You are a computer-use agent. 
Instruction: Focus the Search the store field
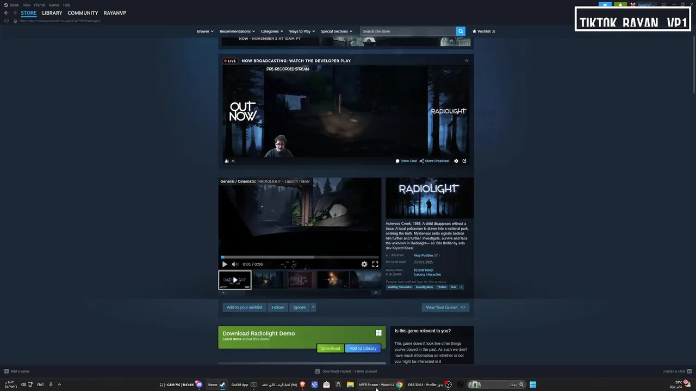(x=408, y=31)
